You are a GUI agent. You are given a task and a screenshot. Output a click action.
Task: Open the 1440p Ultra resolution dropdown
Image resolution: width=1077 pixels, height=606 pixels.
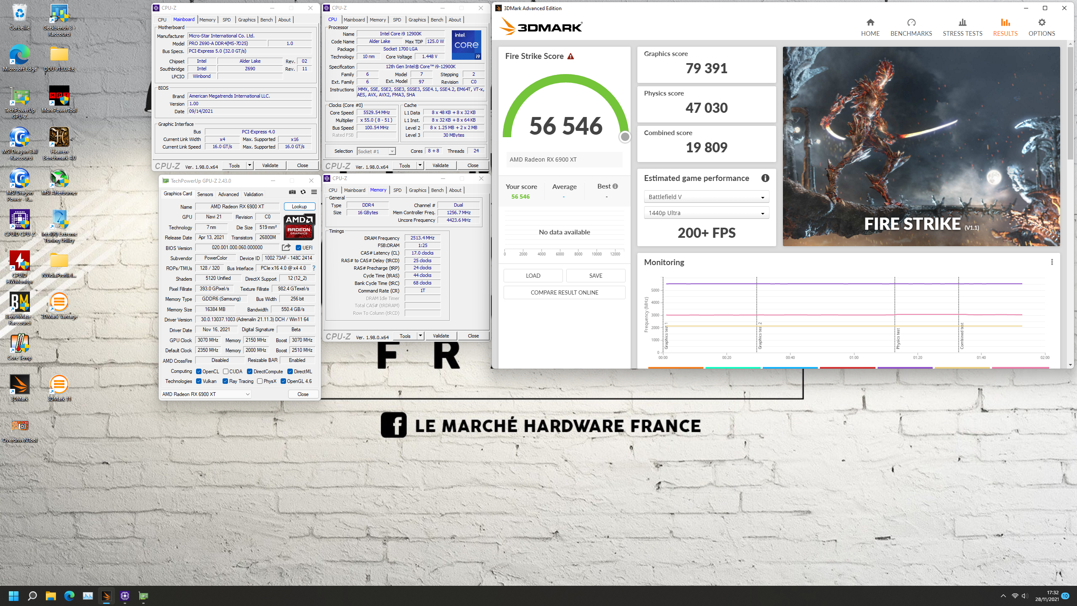[x=706, y=213]
